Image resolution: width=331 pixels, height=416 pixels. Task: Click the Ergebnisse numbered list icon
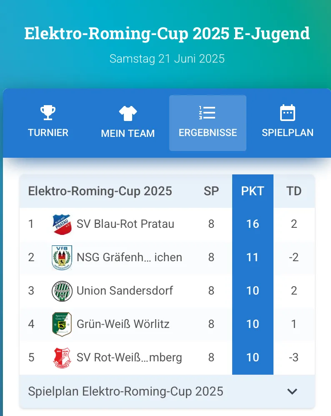pos(207,113)
